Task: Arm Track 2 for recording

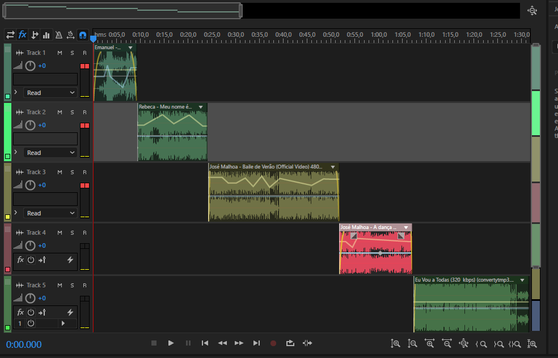Action: (x=84, y=112)
